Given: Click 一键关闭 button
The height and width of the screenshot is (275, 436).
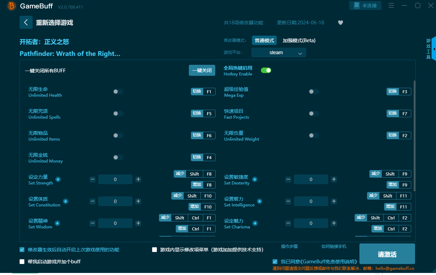Looking at the screenshot, I should click(x=202, y=70).
